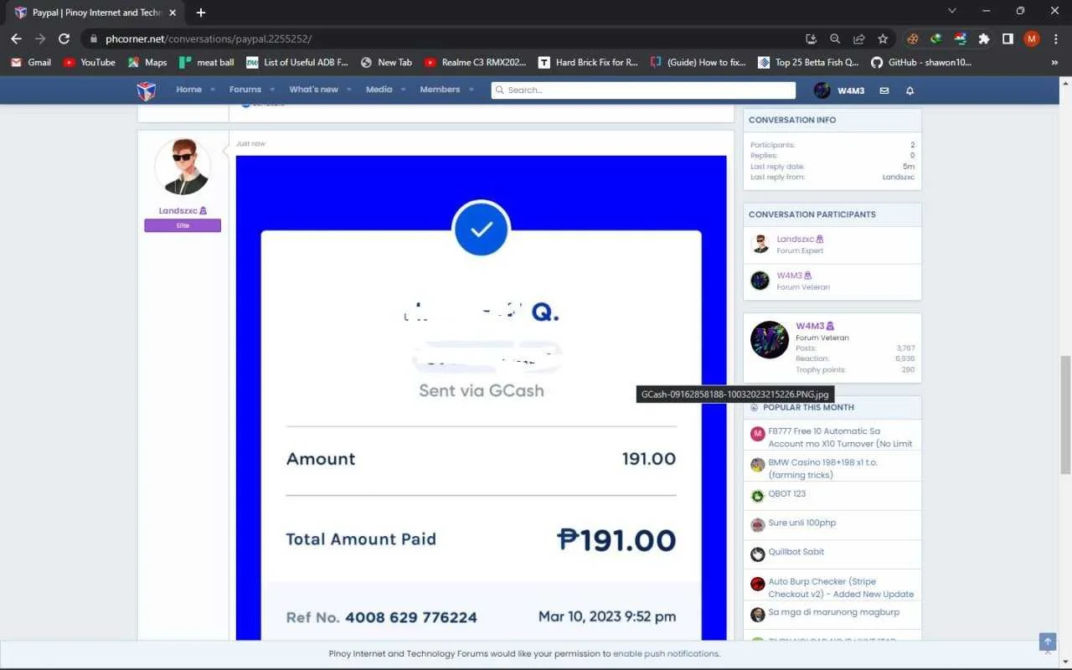Reload the current page
The image size is (1072, 670).
coord(64,39)
